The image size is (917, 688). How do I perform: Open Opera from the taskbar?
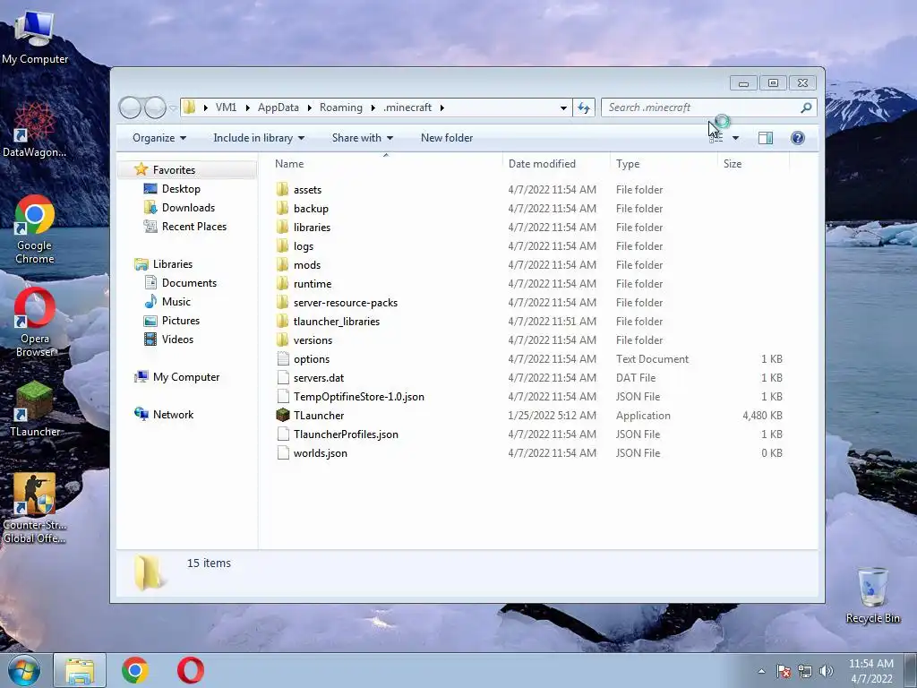coord(191,670)
